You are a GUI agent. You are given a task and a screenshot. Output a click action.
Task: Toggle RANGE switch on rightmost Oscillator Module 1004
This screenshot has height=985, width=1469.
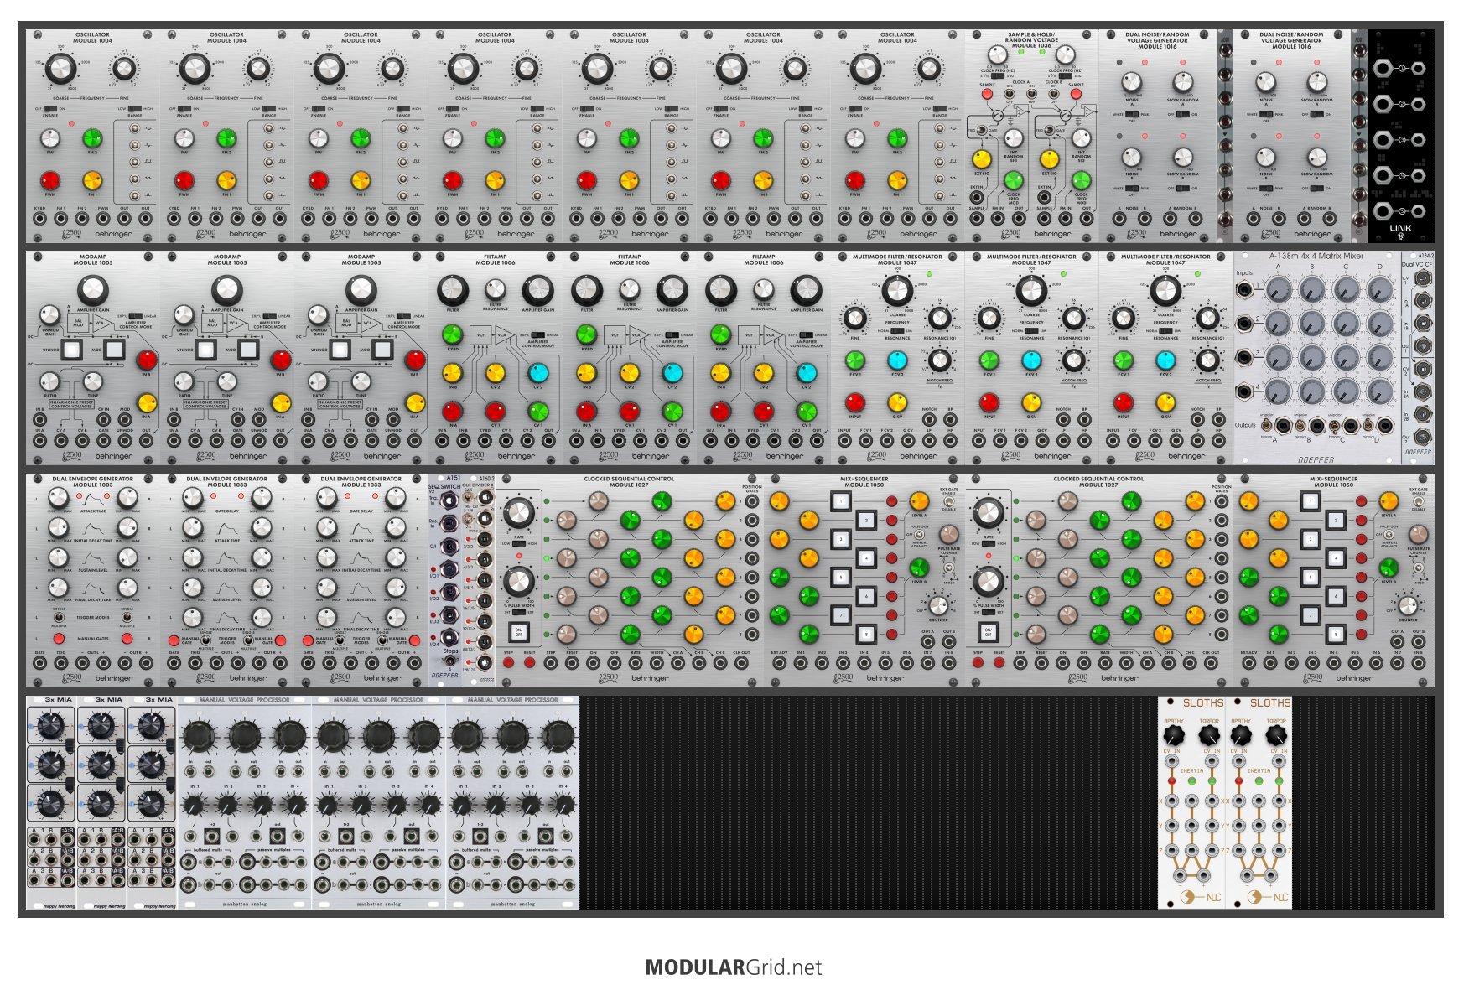(939, 109)
